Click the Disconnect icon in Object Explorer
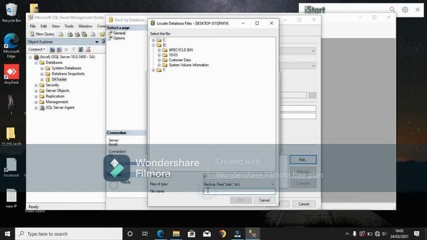 (59, 49)
